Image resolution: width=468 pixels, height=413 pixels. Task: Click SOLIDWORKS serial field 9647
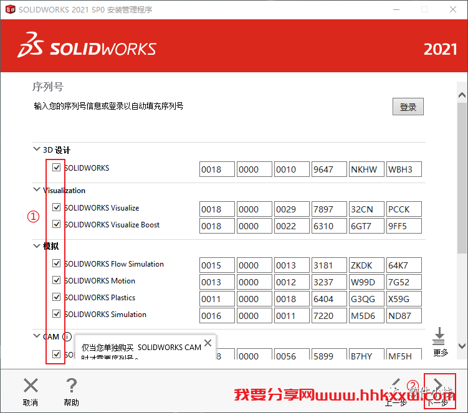[329, 169]
